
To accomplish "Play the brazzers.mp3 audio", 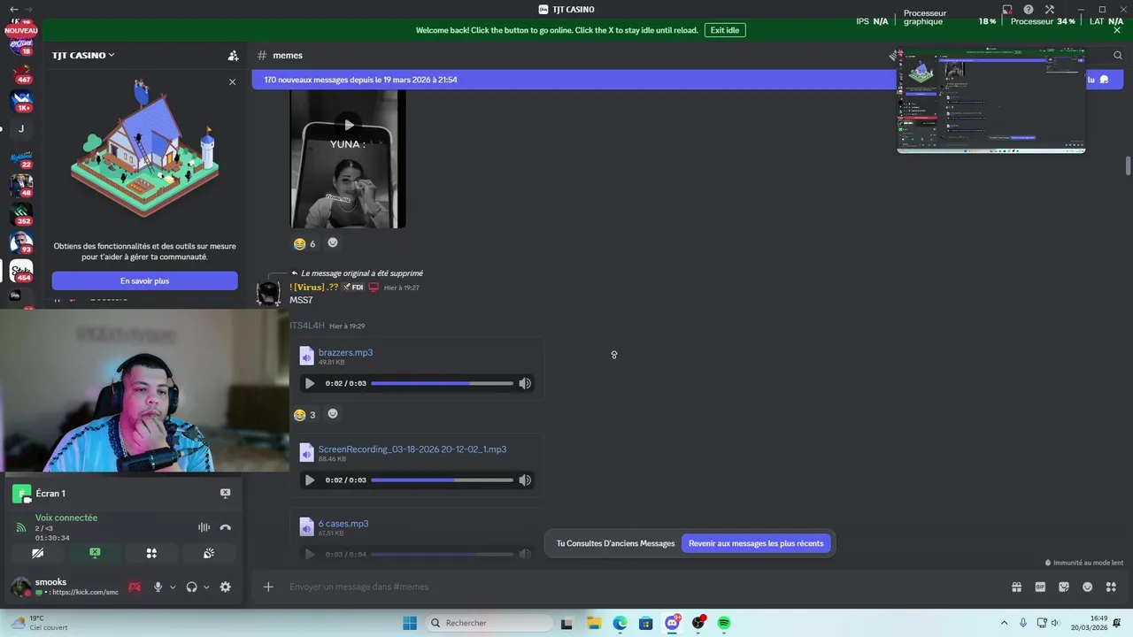I will 309,383.
